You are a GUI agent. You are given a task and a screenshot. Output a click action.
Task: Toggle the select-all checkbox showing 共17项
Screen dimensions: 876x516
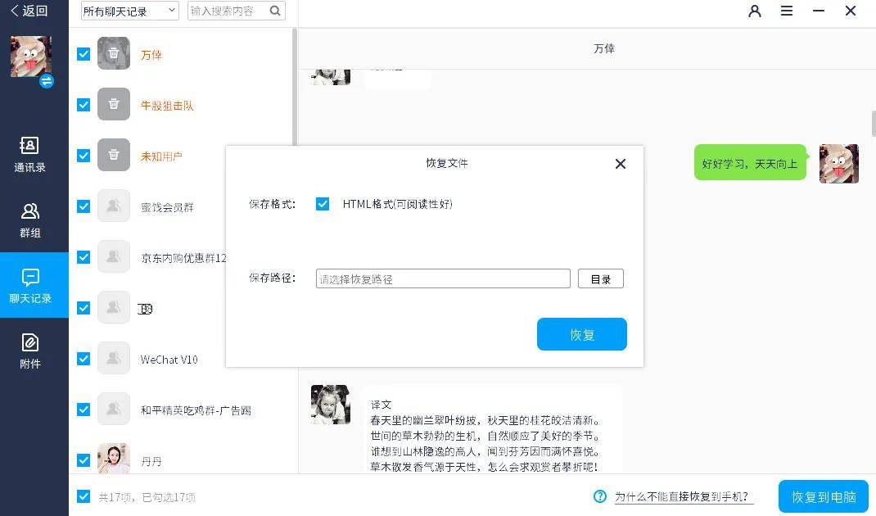pyautogui.click(x=83, y=496)
